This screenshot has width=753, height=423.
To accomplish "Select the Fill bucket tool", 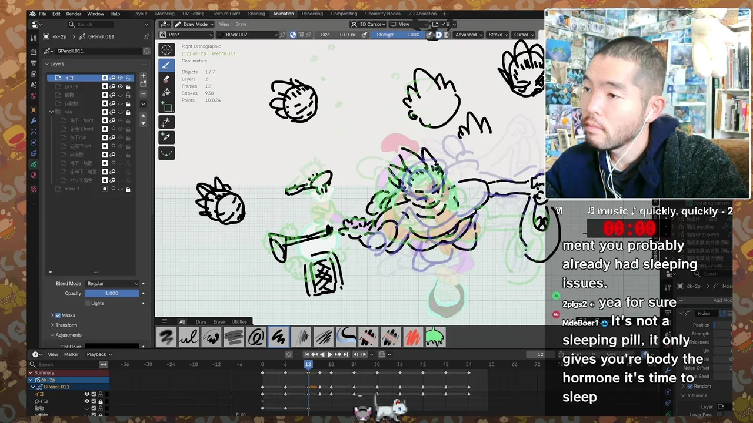I will pyautogui.click(x=166, y=92).
